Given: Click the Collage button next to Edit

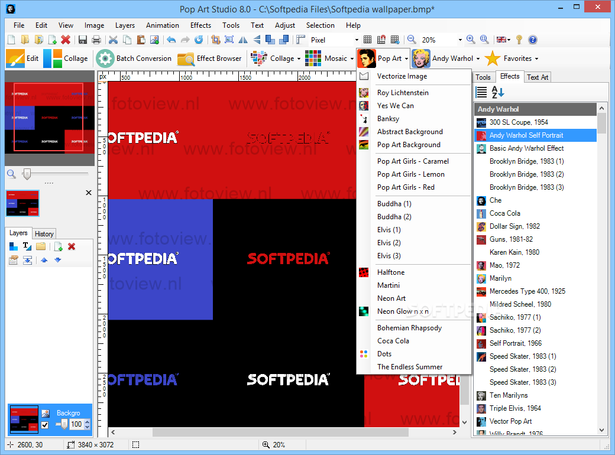Looking at the screenshot, I should [66, 58].
